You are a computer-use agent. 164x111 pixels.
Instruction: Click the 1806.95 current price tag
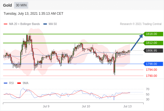pyautogui.click(x=153, y=51)
